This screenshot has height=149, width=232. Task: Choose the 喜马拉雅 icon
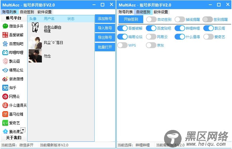5,114
